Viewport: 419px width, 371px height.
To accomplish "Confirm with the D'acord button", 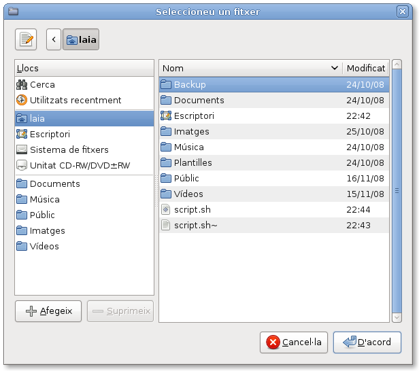I will [x=367, y=342].
